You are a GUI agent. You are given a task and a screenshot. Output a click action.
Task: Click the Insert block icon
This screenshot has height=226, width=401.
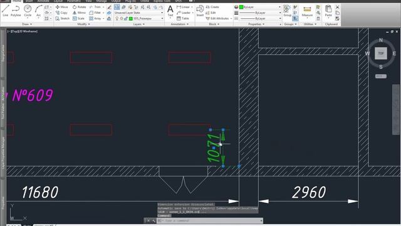[200, 11]
